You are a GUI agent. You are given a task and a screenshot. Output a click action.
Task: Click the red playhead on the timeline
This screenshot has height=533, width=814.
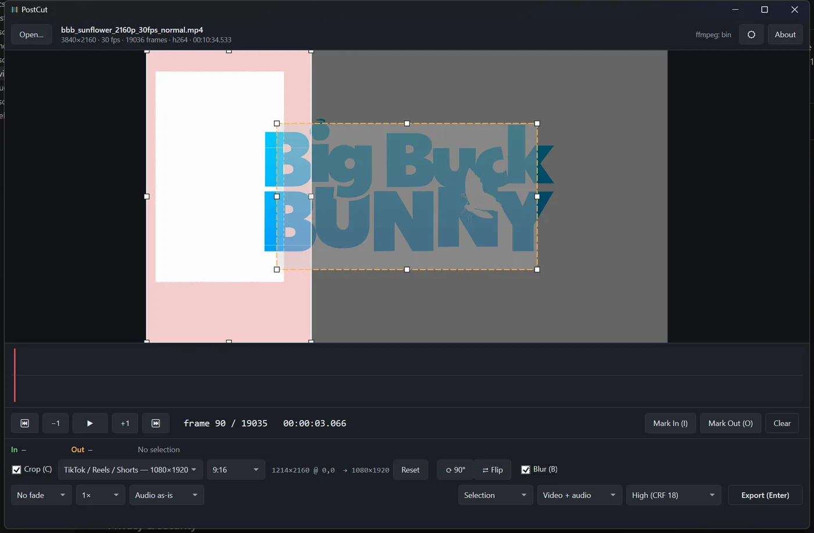[x=15, y=375]
